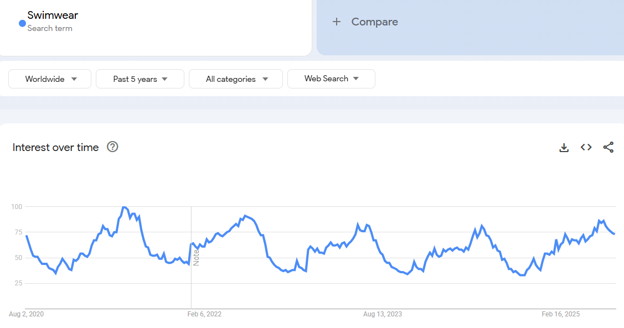Click the Swimwear search term field
Screen dimensions: 624x328
pos(53,15)
